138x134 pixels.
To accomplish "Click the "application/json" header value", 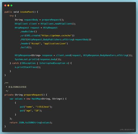I will click(56, 43).
